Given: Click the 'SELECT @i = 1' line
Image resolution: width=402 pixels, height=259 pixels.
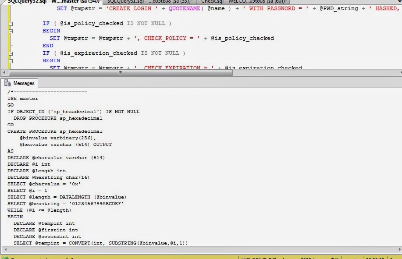Looking at the screenshot, I should click(x=27, y=191).
